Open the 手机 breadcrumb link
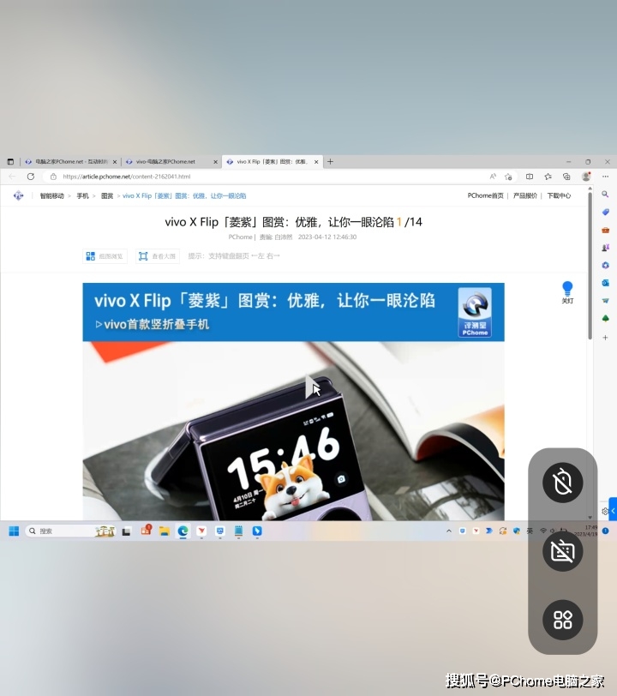Image resolution: width=617 pixels, height=696 pixels. pos(82,195)
